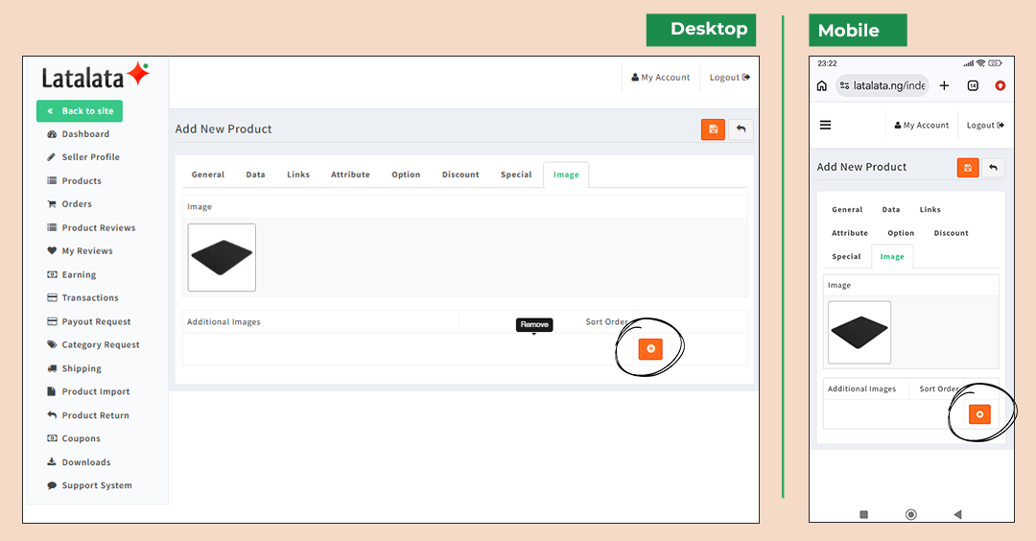The width and height of the screenshot is (1036, 541).
Task: Tap Android recent apps square button
Action: 863,514
